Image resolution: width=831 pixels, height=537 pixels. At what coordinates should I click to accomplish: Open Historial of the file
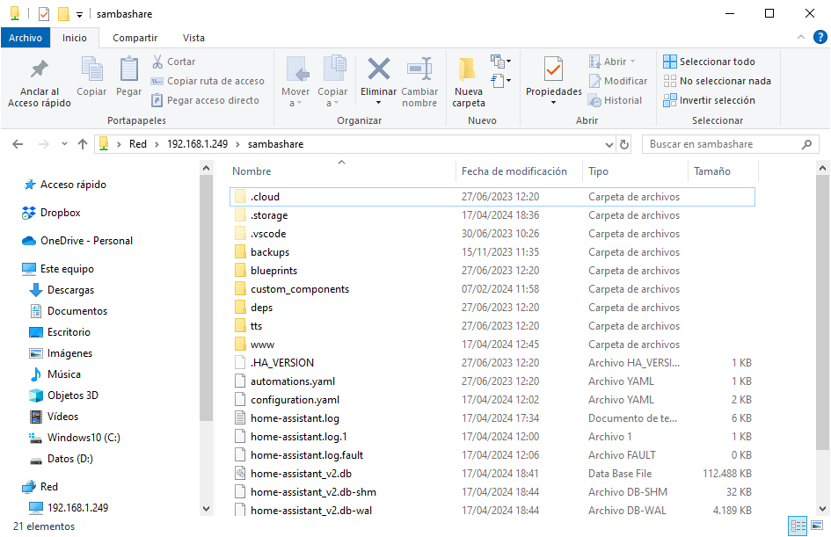click(x=616, y=100)
